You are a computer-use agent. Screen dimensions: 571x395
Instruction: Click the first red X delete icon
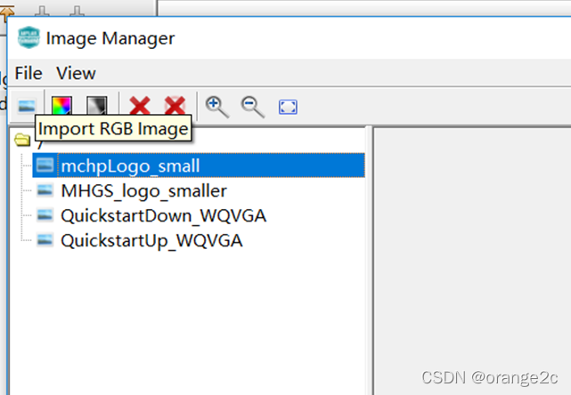tap(140, 106)
